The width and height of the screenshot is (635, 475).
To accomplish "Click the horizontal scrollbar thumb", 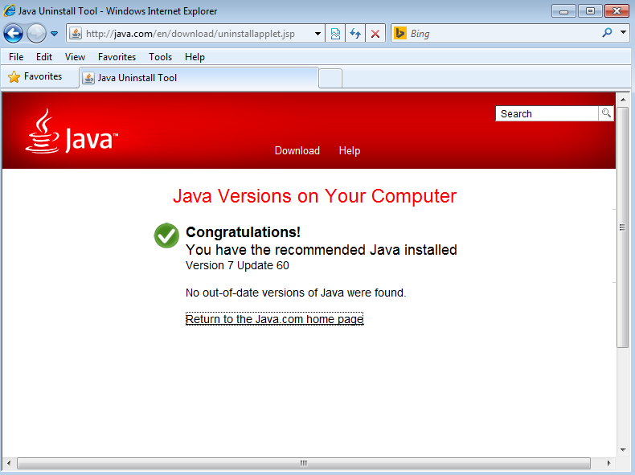I will 304,463.
